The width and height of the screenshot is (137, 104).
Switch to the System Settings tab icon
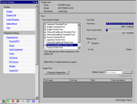tap(3, 101)
